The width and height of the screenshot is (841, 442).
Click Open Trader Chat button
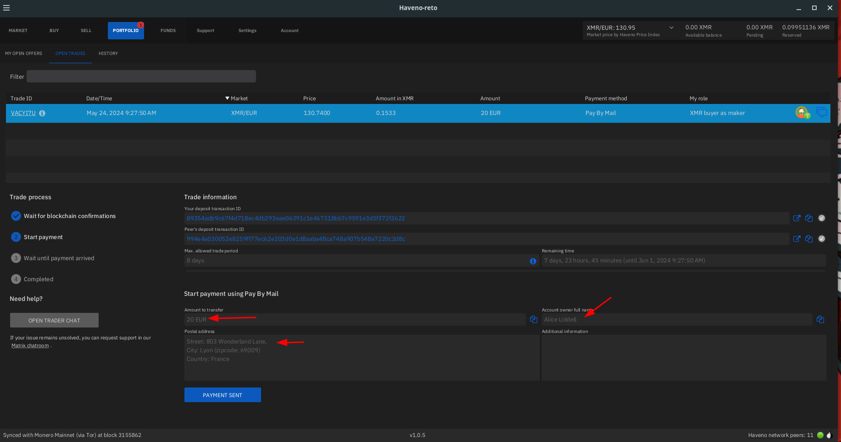[54, 320]
